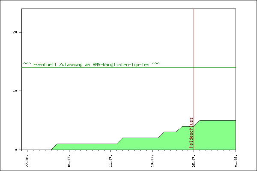Select the 11.07. date axis label
Screen dimensions: 257x171
111,161
